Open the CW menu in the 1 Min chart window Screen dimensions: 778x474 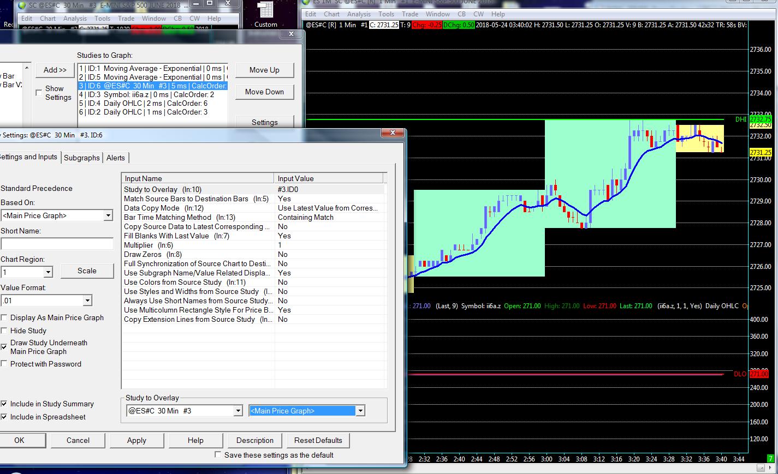(x=479, y=14)
